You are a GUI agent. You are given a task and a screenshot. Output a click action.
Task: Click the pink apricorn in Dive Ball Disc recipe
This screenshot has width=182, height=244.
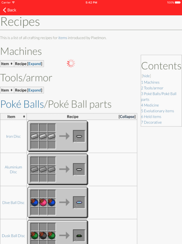[x=43, y=202]
